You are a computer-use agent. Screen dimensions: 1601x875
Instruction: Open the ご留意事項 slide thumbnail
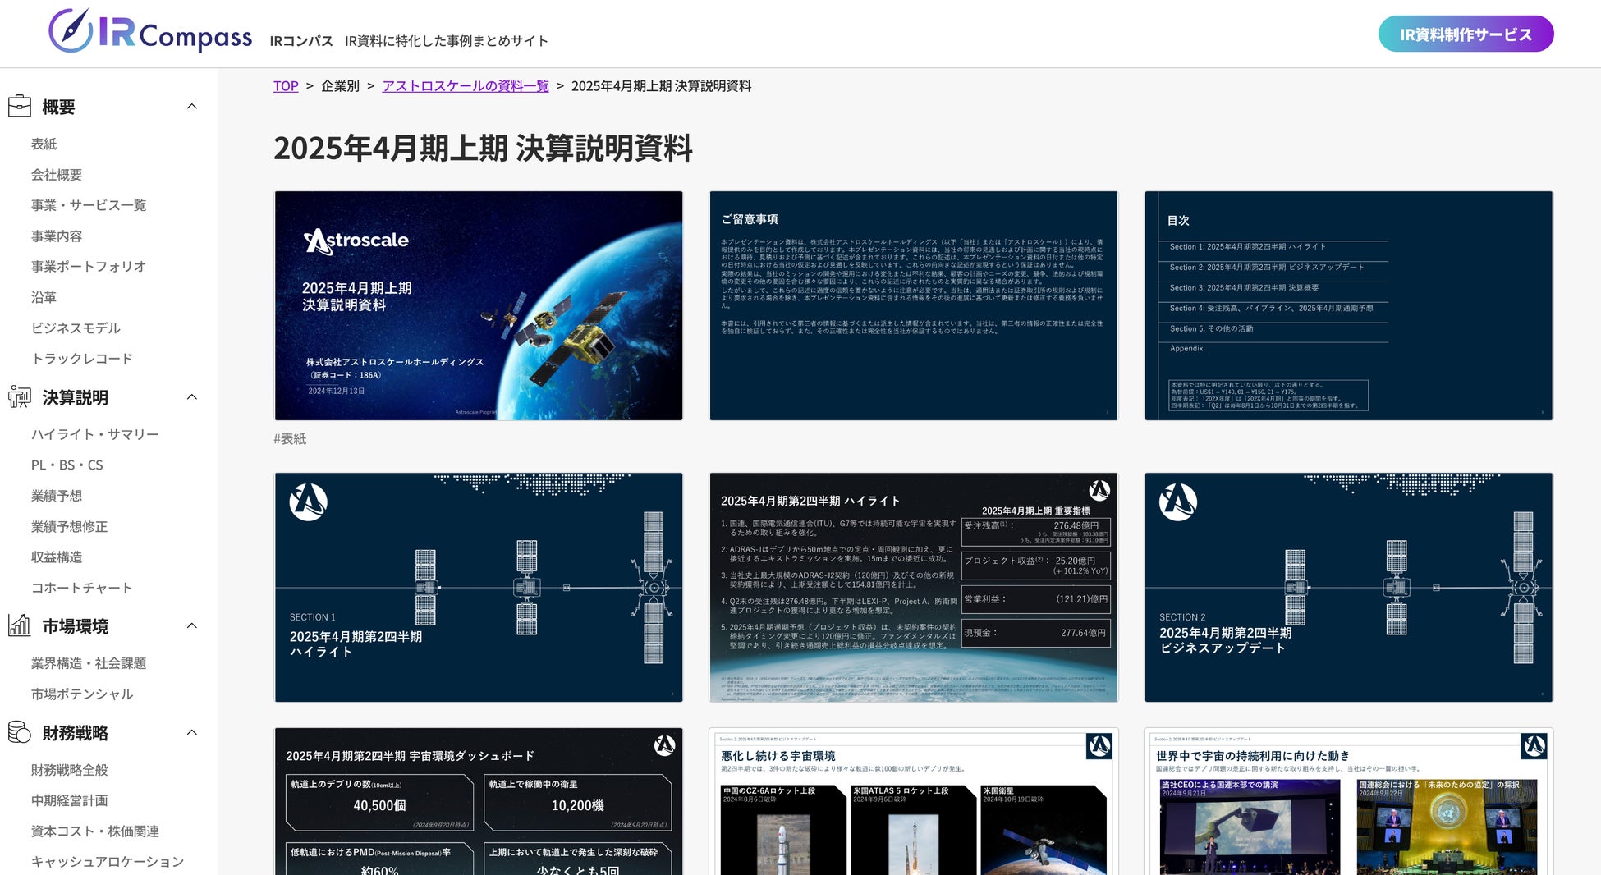(914, 306)
